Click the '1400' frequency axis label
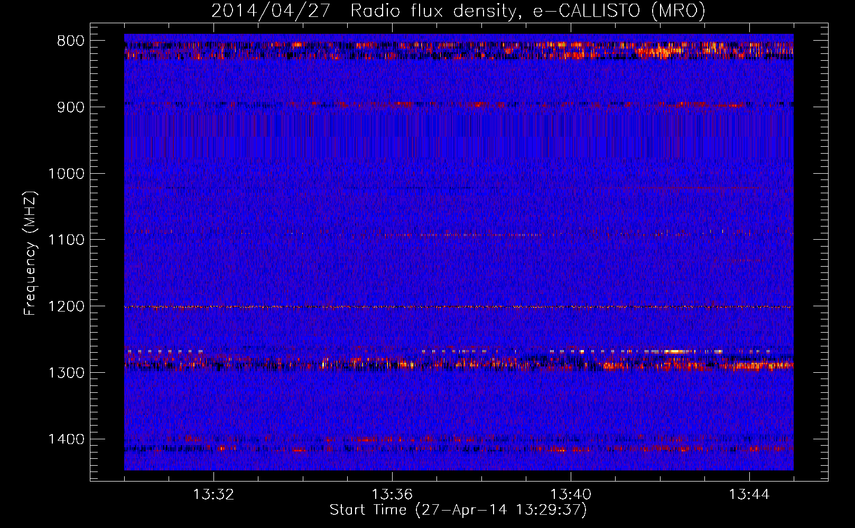Image resolution: width=855 pixels, height=528 pixels. tap(66, 439)
